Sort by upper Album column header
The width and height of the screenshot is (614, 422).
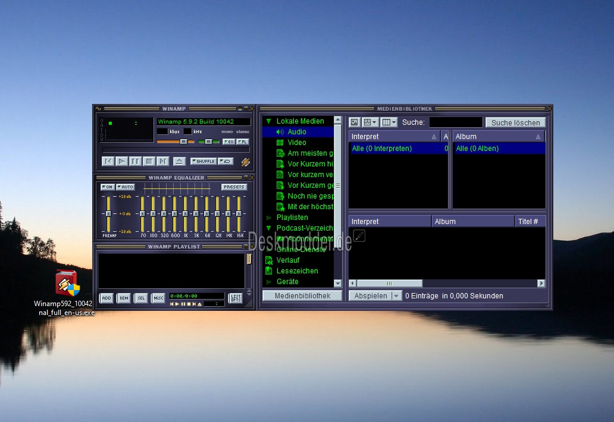[x=499, y=137]
